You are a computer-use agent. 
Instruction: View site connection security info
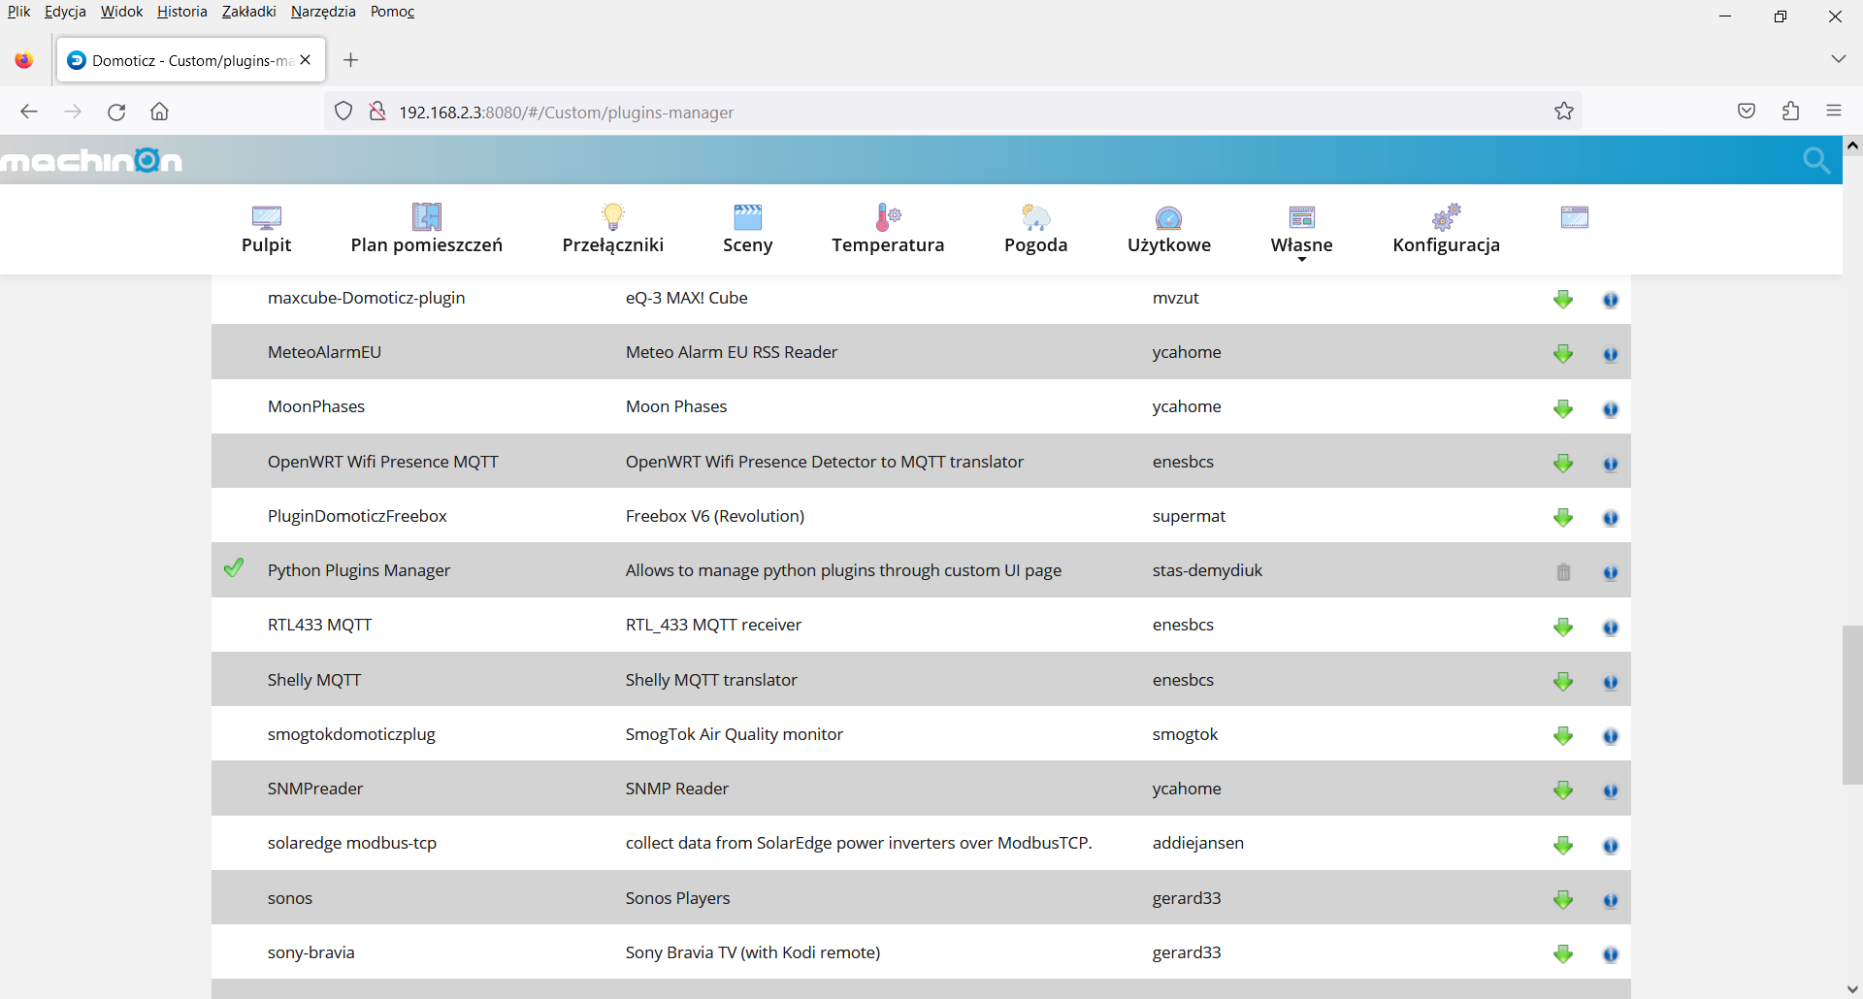377,112
